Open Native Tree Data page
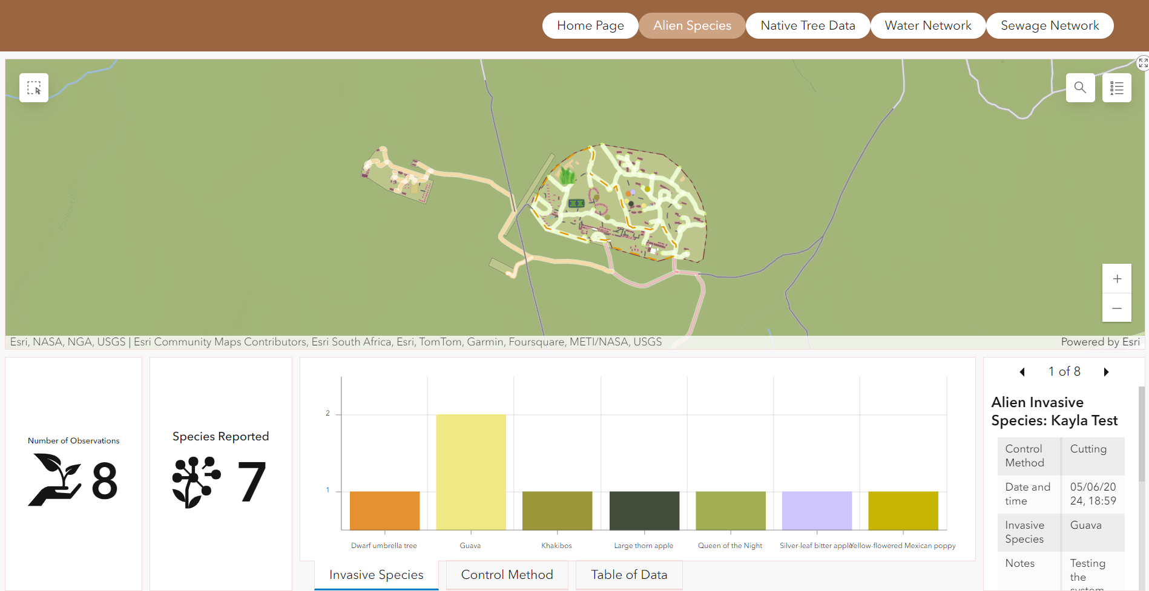 [808, 25]
